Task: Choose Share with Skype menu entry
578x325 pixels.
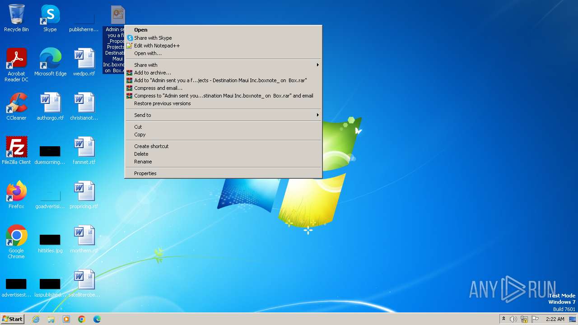Action: coord(224,38)
